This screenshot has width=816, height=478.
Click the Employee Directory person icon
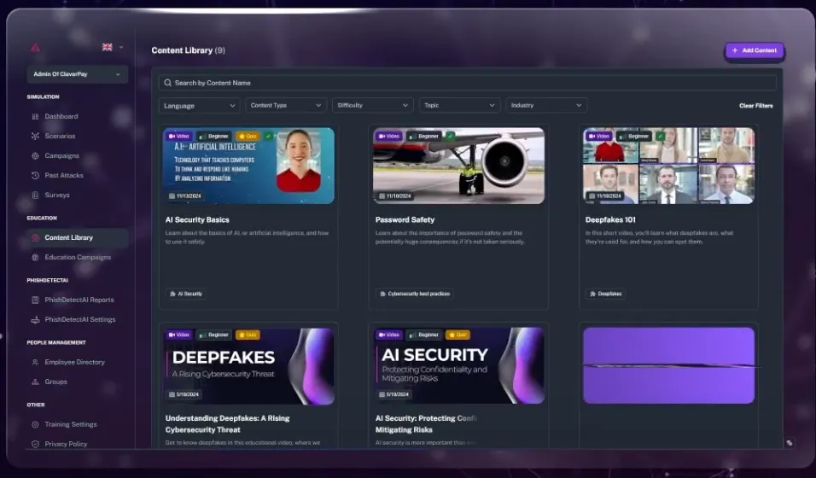click(35, 362)
